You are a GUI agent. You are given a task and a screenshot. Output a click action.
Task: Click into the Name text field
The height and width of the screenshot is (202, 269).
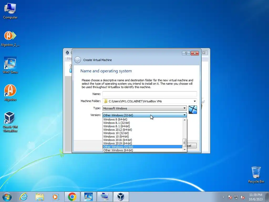click(149, 94)
